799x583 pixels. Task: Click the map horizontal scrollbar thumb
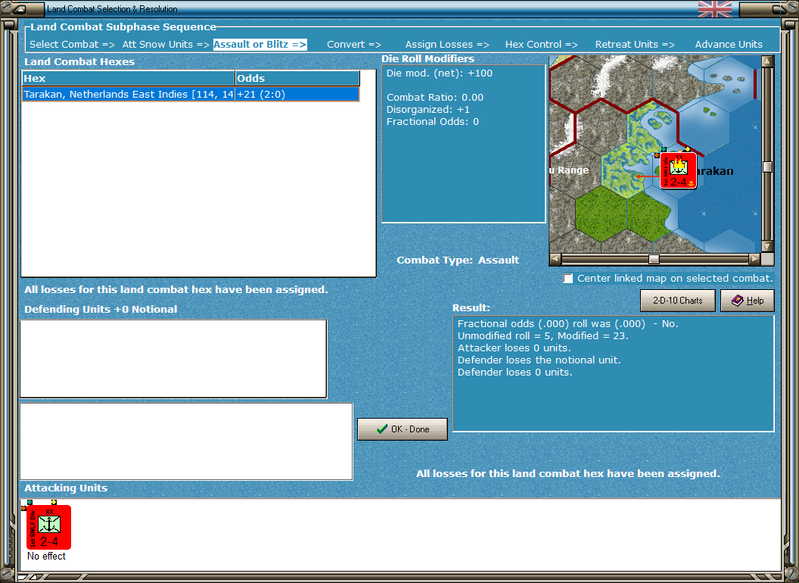tap(654, 259)
